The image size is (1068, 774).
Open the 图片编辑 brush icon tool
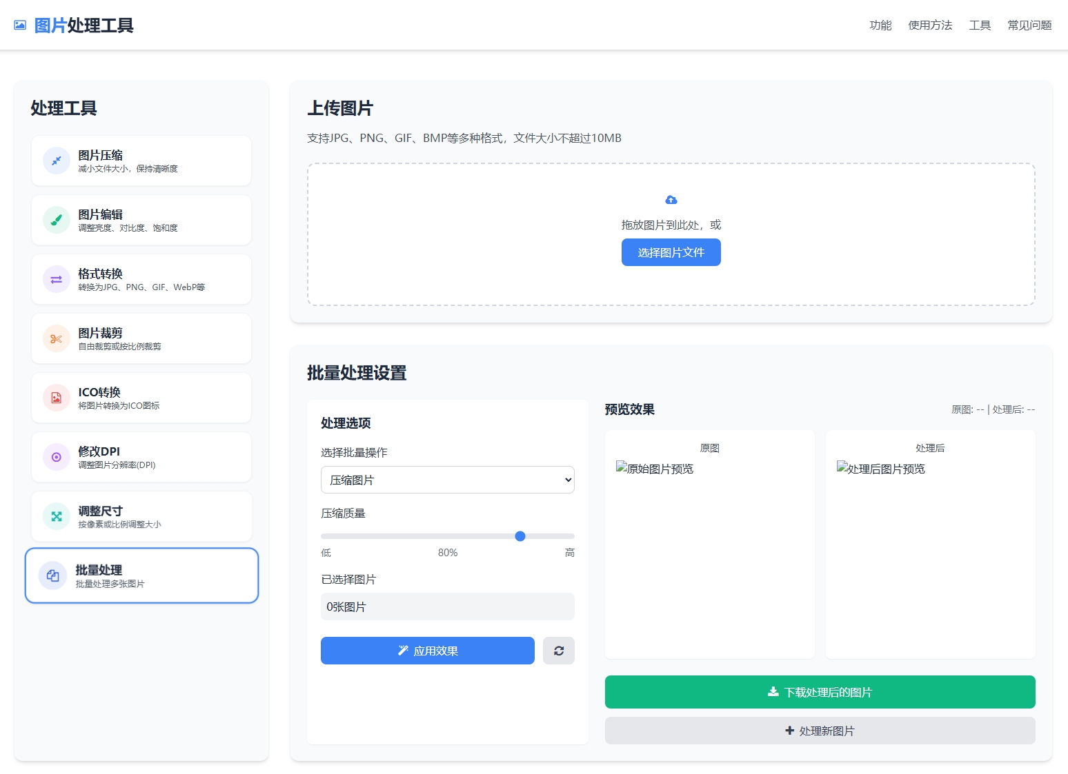coord(57,220)
